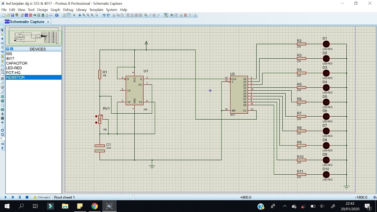Select POT-HG in devices list
377x212 pixels.
pos(34,73)
